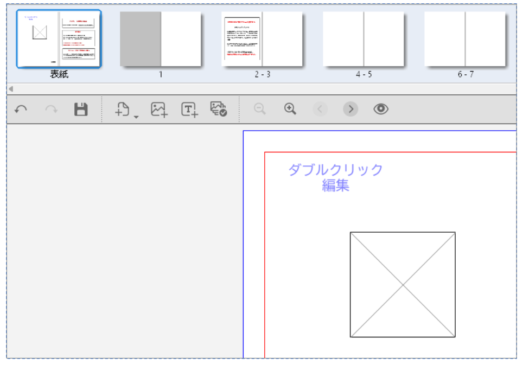Zoom in with the magnifier plus icon
Image resolution: width=523 pixels, height=365 pixels.
point(290,109)
